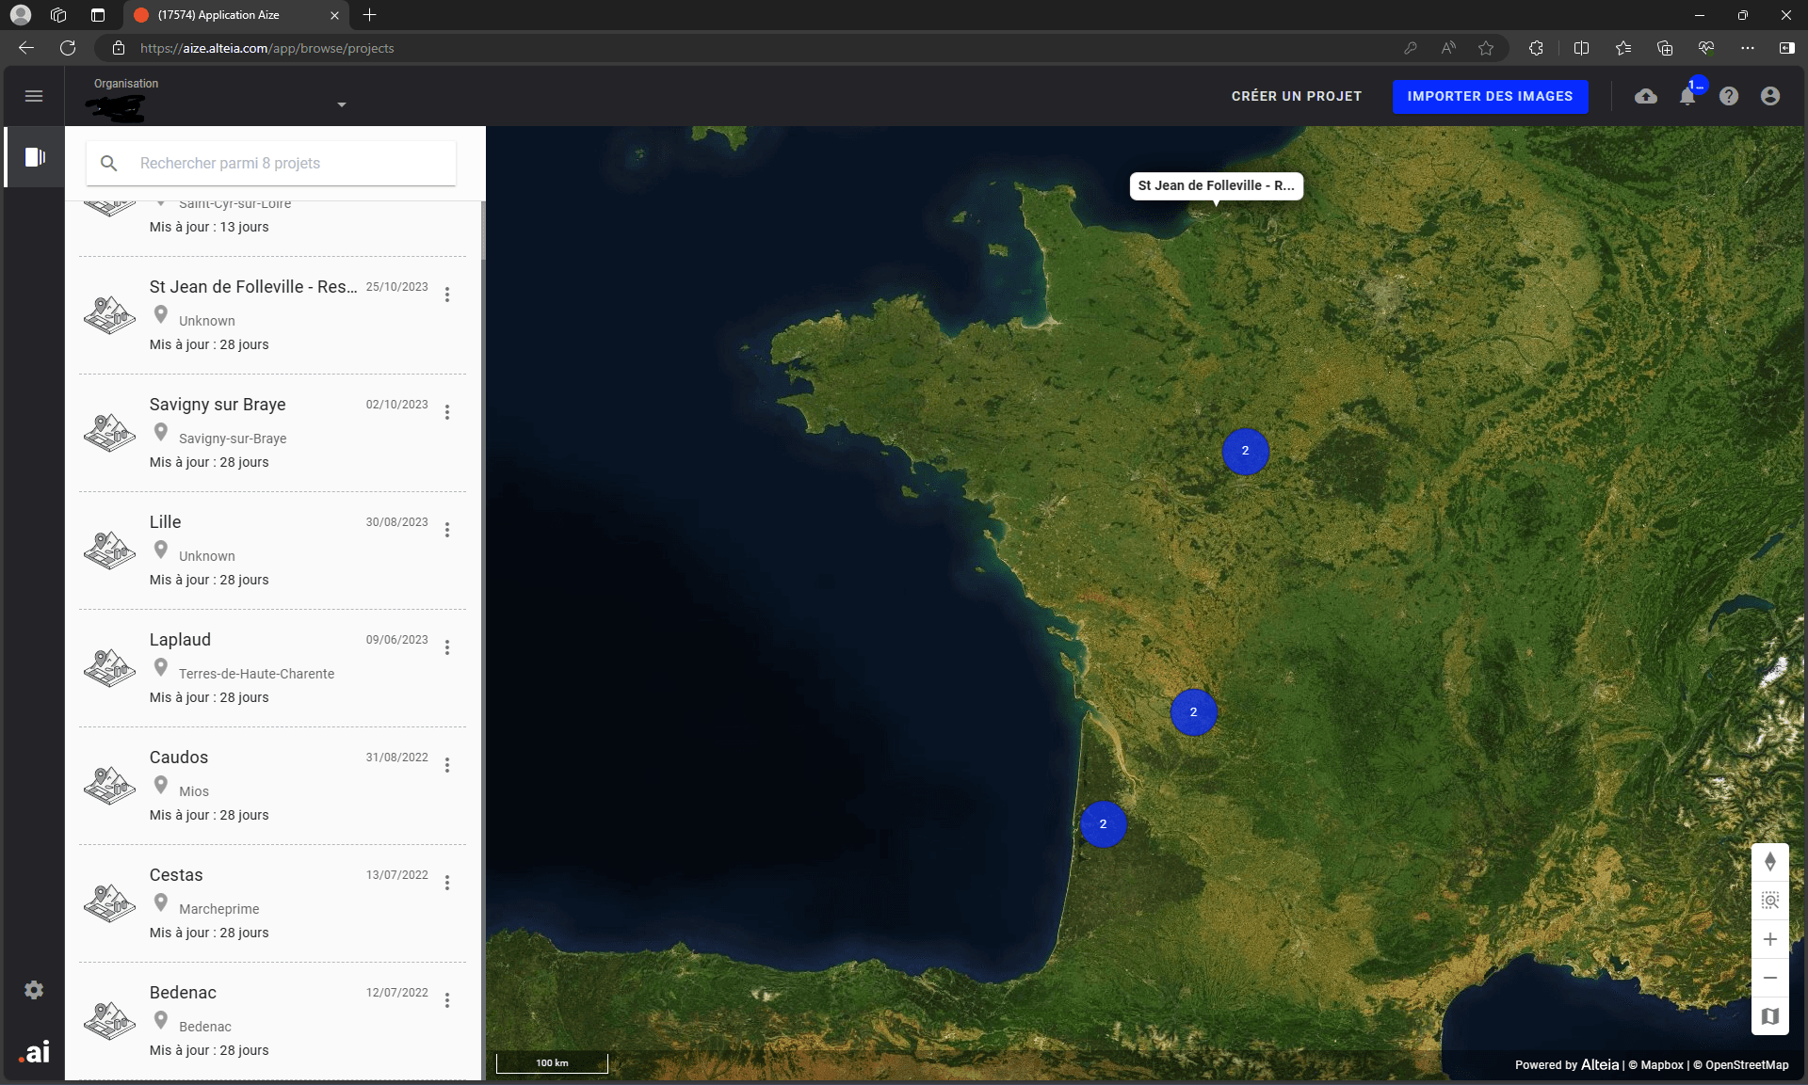Open the options menu for Savigny sur Braye

coord(447,412)
